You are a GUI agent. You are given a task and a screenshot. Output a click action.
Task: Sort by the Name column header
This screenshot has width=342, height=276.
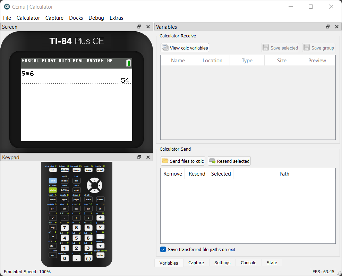pos(178,60)
